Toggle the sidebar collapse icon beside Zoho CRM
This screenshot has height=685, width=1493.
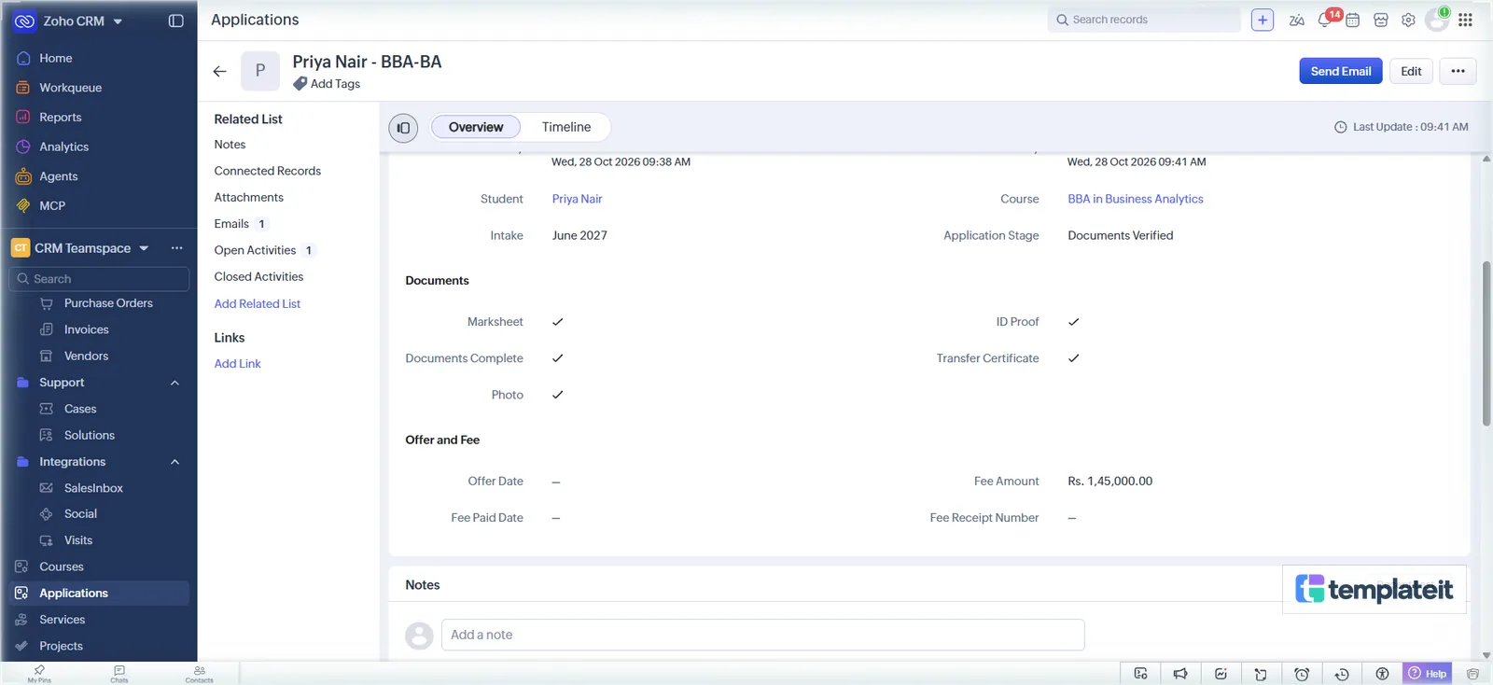(175, 21)
